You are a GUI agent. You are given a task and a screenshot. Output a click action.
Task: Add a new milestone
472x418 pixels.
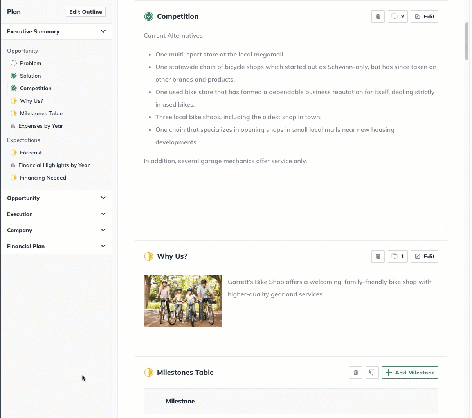pyautogui.click(x=410, y=373)
